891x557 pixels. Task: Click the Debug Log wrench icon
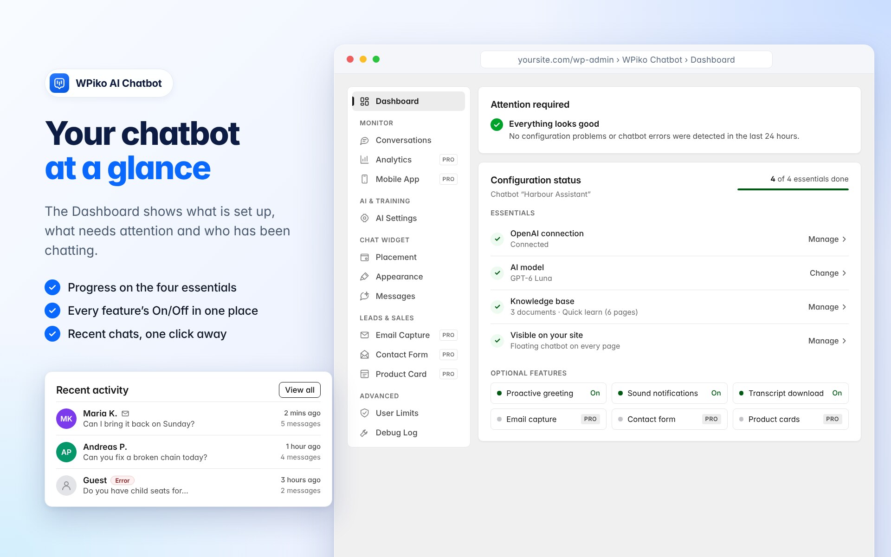click(x=364, y=433)
